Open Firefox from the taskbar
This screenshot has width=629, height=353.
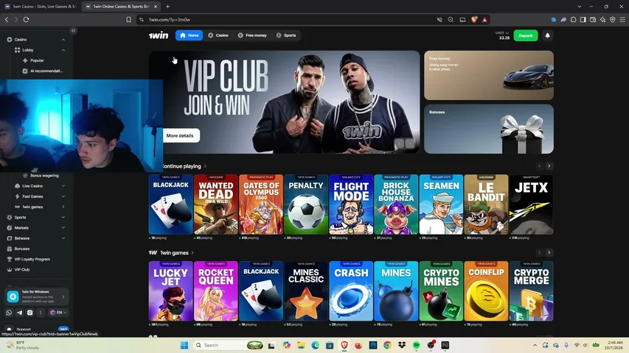(358, 345)
